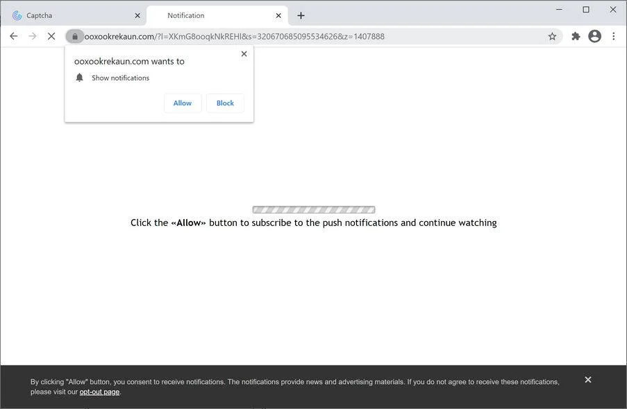
Task: Click the bell icon in the prompt
Action: pos(80,78)
